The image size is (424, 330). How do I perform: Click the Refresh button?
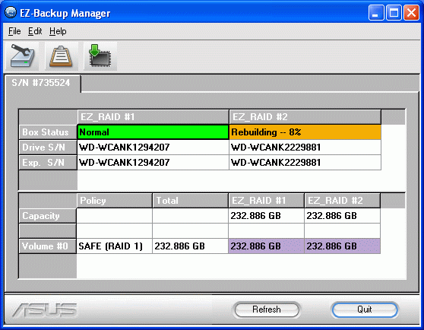pos(267,309)
